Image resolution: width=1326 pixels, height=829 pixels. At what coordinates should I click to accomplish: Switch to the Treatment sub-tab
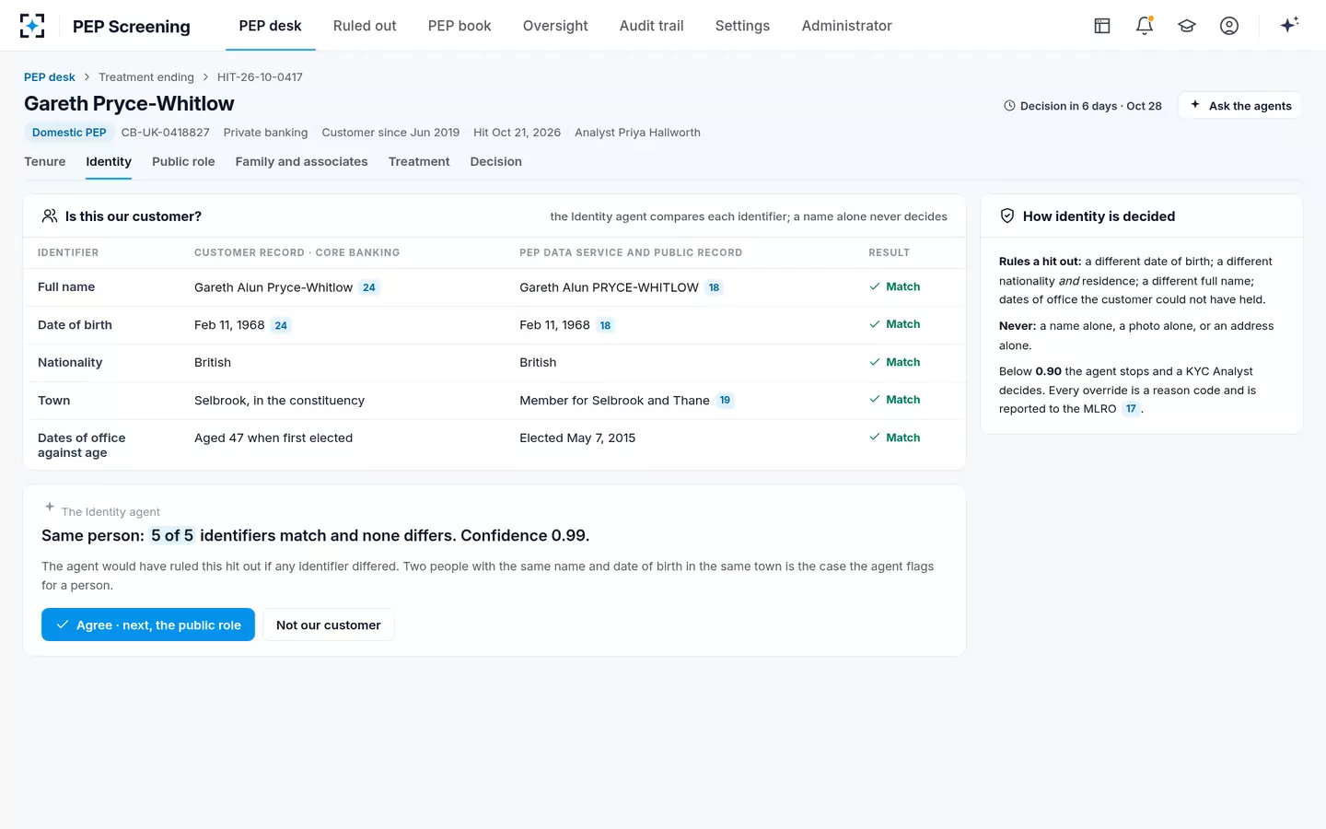pyautogui.click(x=419, y=161)
